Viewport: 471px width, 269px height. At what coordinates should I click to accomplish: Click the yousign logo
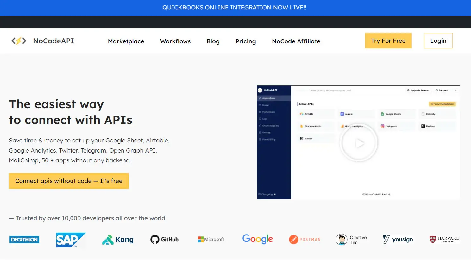click(398, 239)
